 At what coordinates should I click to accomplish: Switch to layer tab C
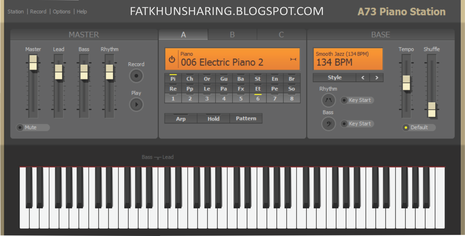pyautogui.click(x=281, y=35)
